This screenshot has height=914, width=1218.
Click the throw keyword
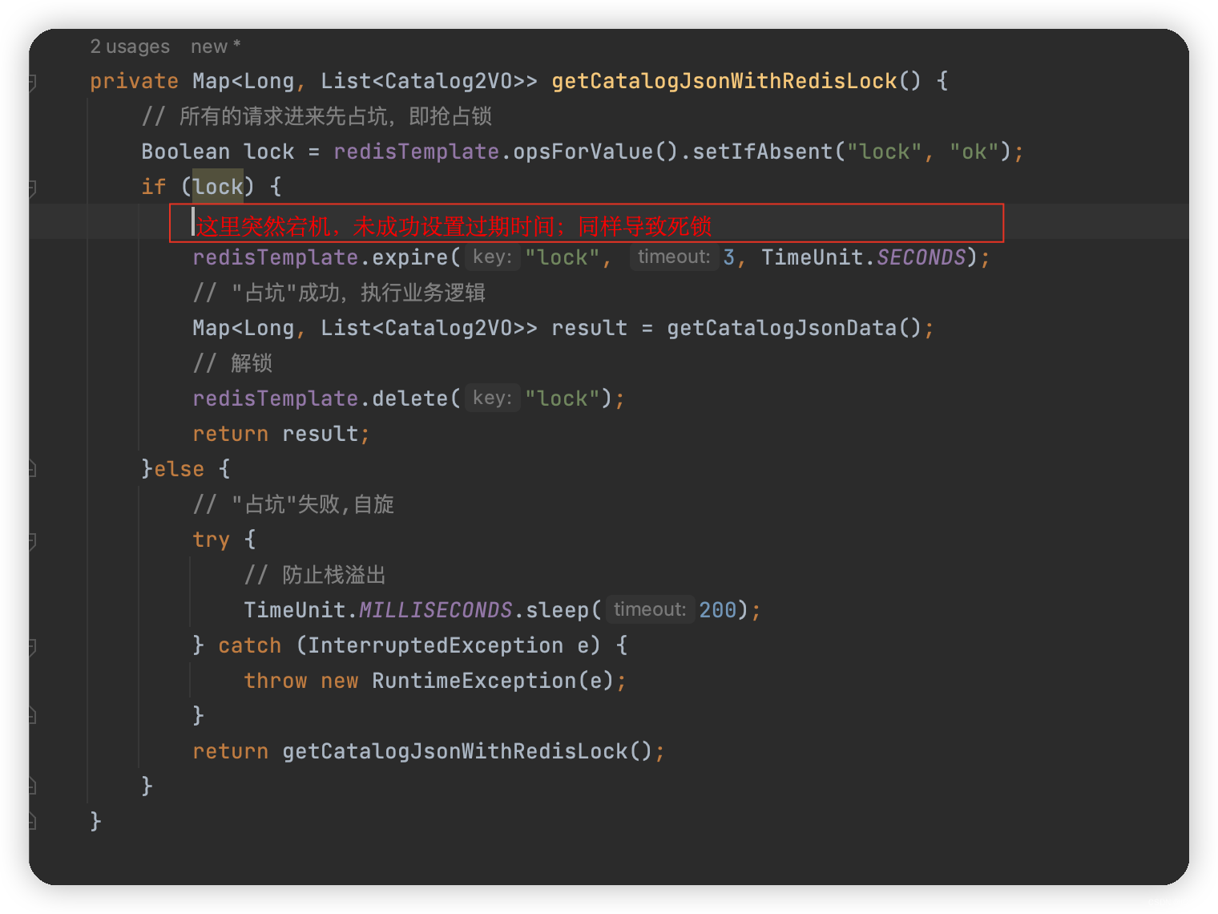(x=276, y=681)
